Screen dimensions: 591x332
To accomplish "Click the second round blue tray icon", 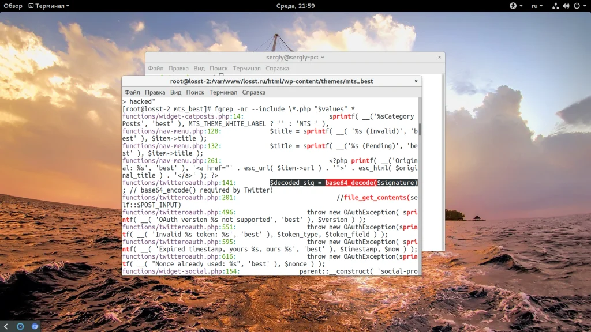I will click(x=35, y=326).
